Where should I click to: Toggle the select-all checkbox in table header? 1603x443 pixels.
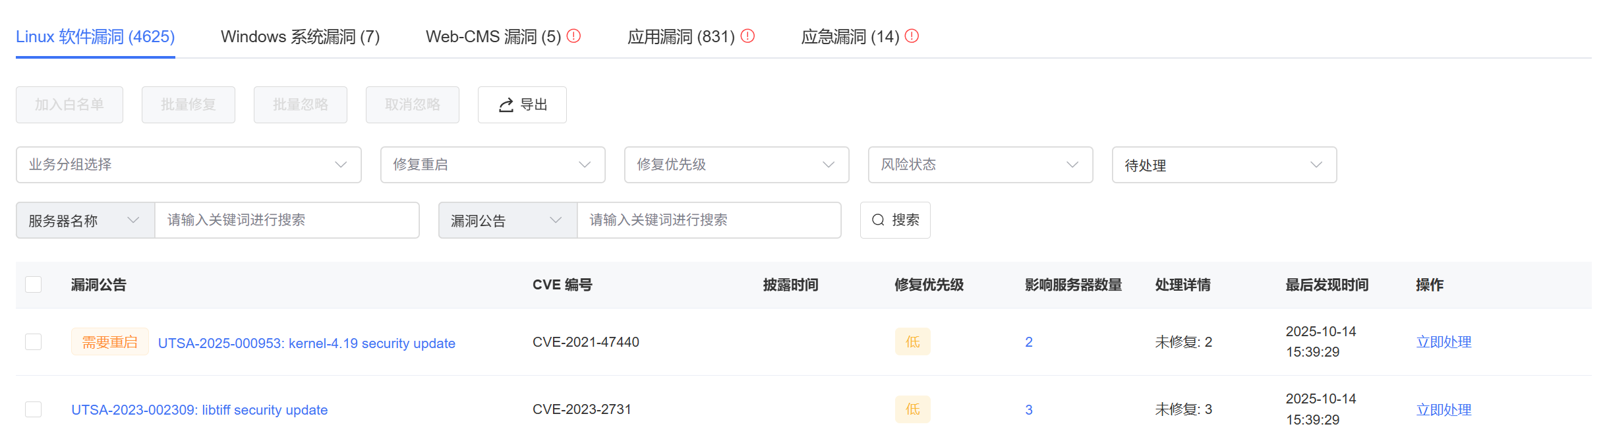point(33,285)
